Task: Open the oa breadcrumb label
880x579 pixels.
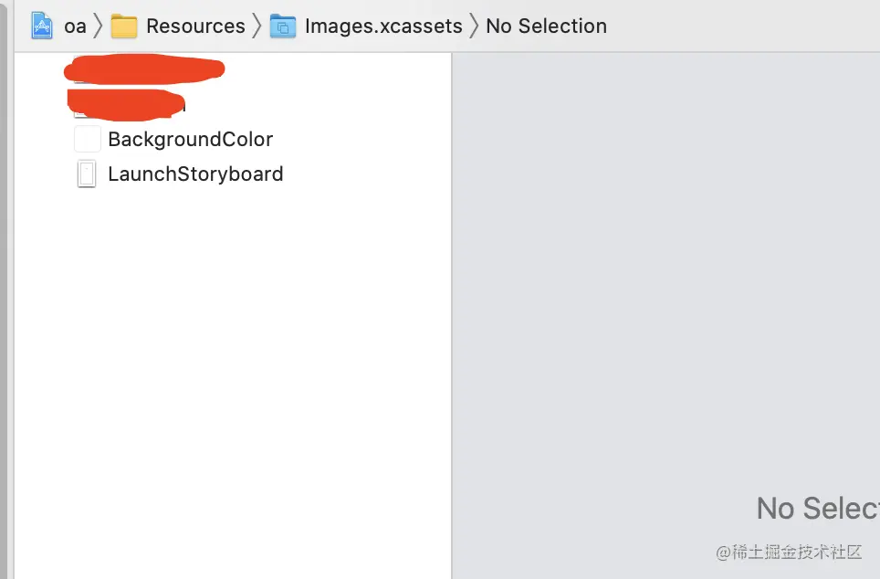Action: tap(75, 26)
